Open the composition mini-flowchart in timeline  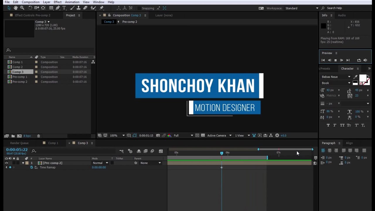click(x=121, y=151)
